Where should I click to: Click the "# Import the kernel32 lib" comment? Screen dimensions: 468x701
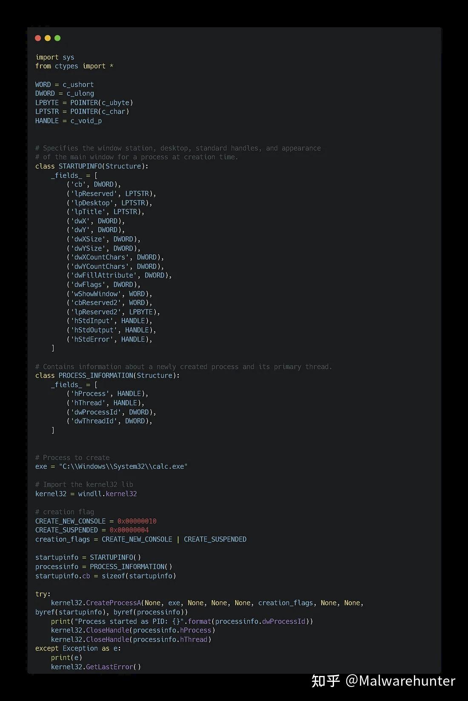84,484
